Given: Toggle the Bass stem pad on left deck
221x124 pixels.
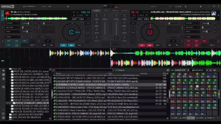Looking at the screenshot, I should 25,41.
